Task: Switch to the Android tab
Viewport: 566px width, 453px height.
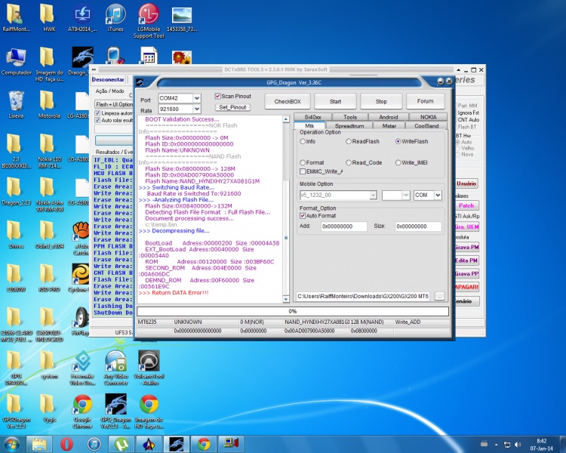Action: pyautogui.click(x=389, y=117)
